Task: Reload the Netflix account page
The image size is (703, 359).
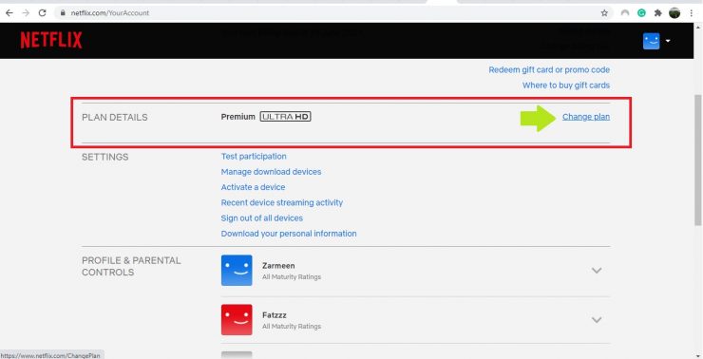Action: click(x=42, y=13)
